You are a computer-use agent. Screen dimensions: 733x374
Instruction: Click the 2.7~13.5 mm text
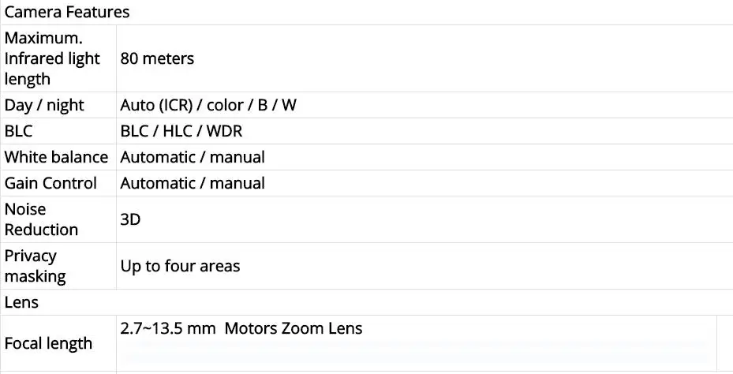click(x=168, y=329)
